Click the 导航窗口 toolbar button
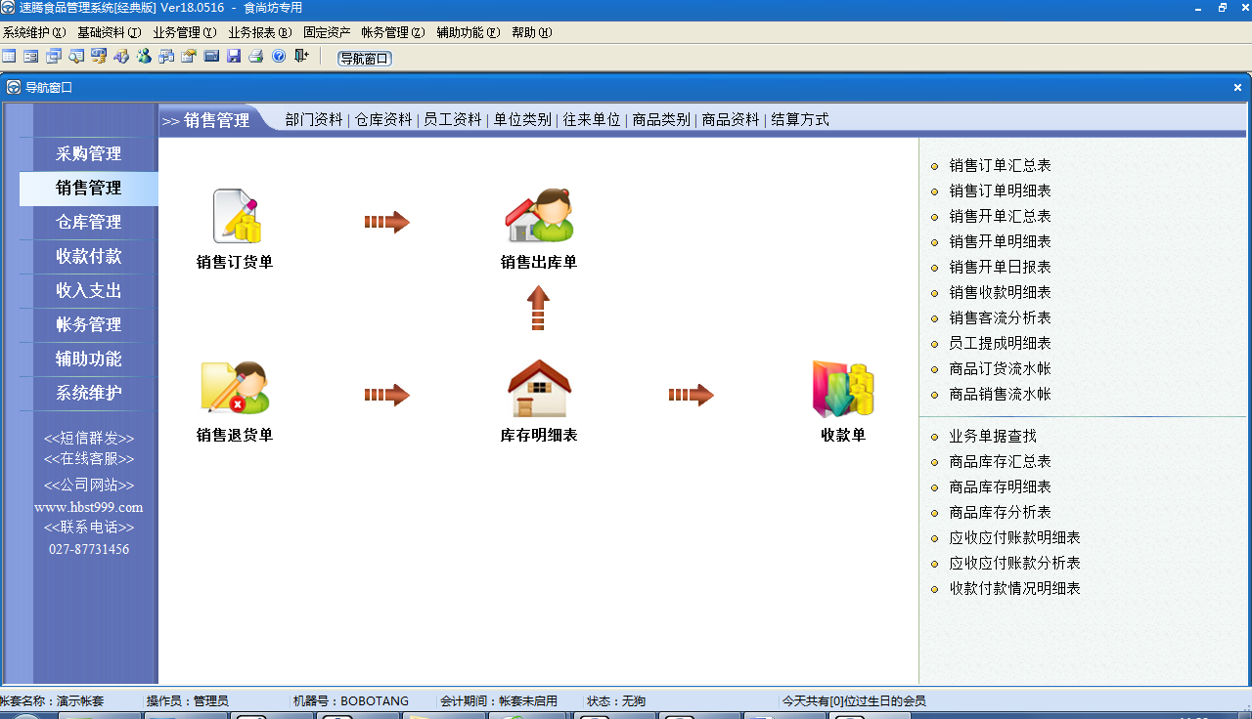Screen dimensions: 1252x719 (364, 58)
